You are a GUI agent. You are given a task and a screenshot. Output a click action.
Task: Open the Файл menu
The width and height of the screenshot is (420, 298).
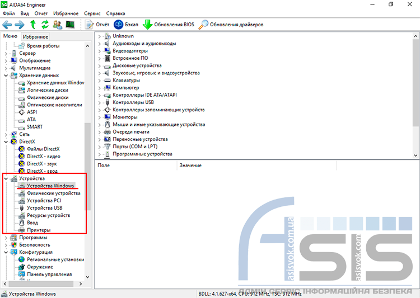tap(9, 13)
